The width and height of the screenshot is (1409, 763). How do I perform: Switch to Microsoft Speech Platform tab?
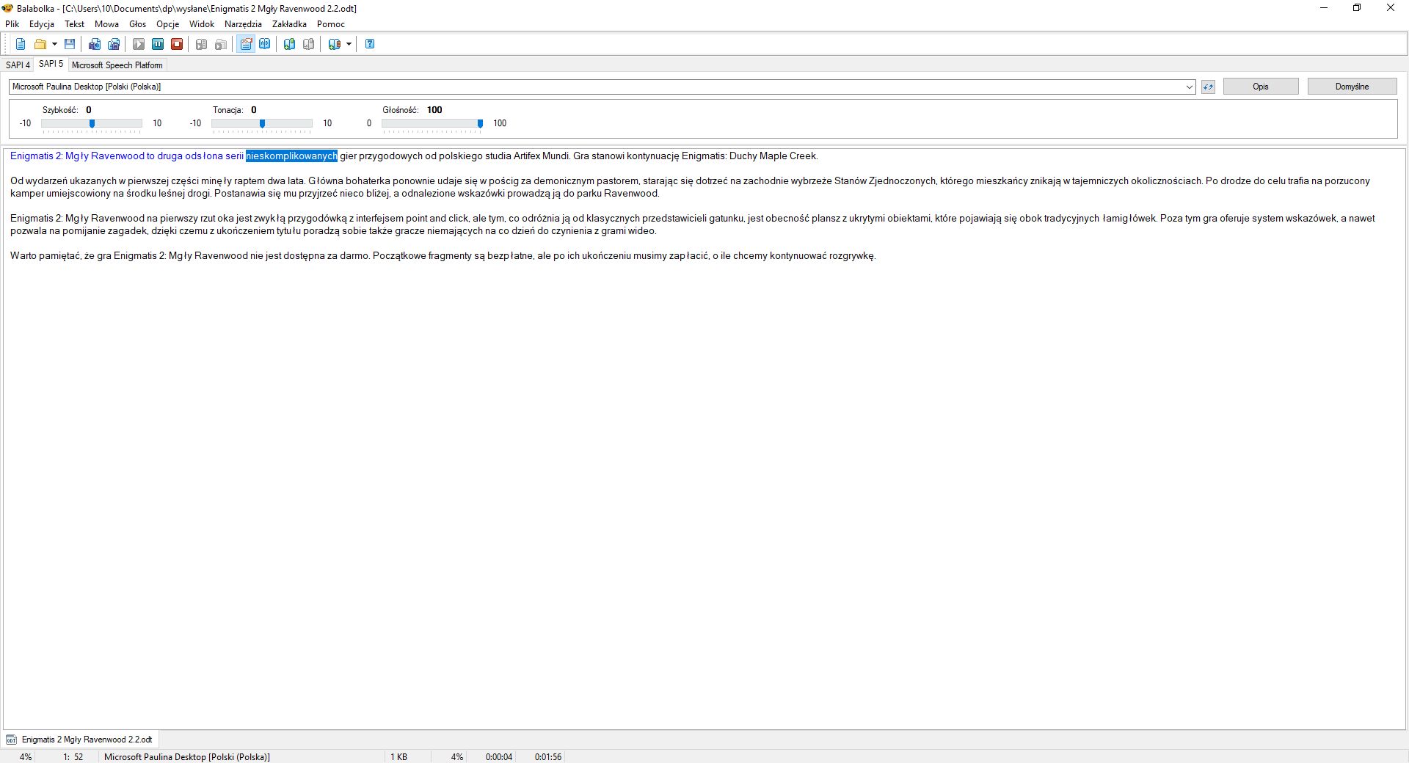pyautogui.click(x=117, y=65)
